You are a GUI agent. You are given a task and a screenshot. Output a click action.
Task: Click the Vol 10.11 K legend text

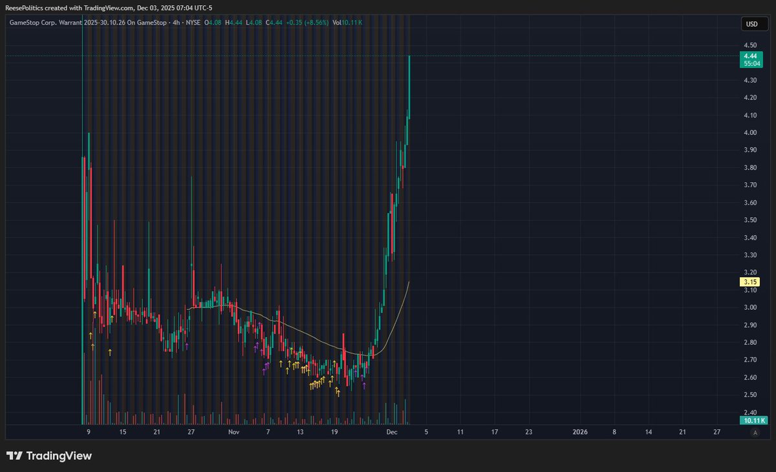point(347,23)
